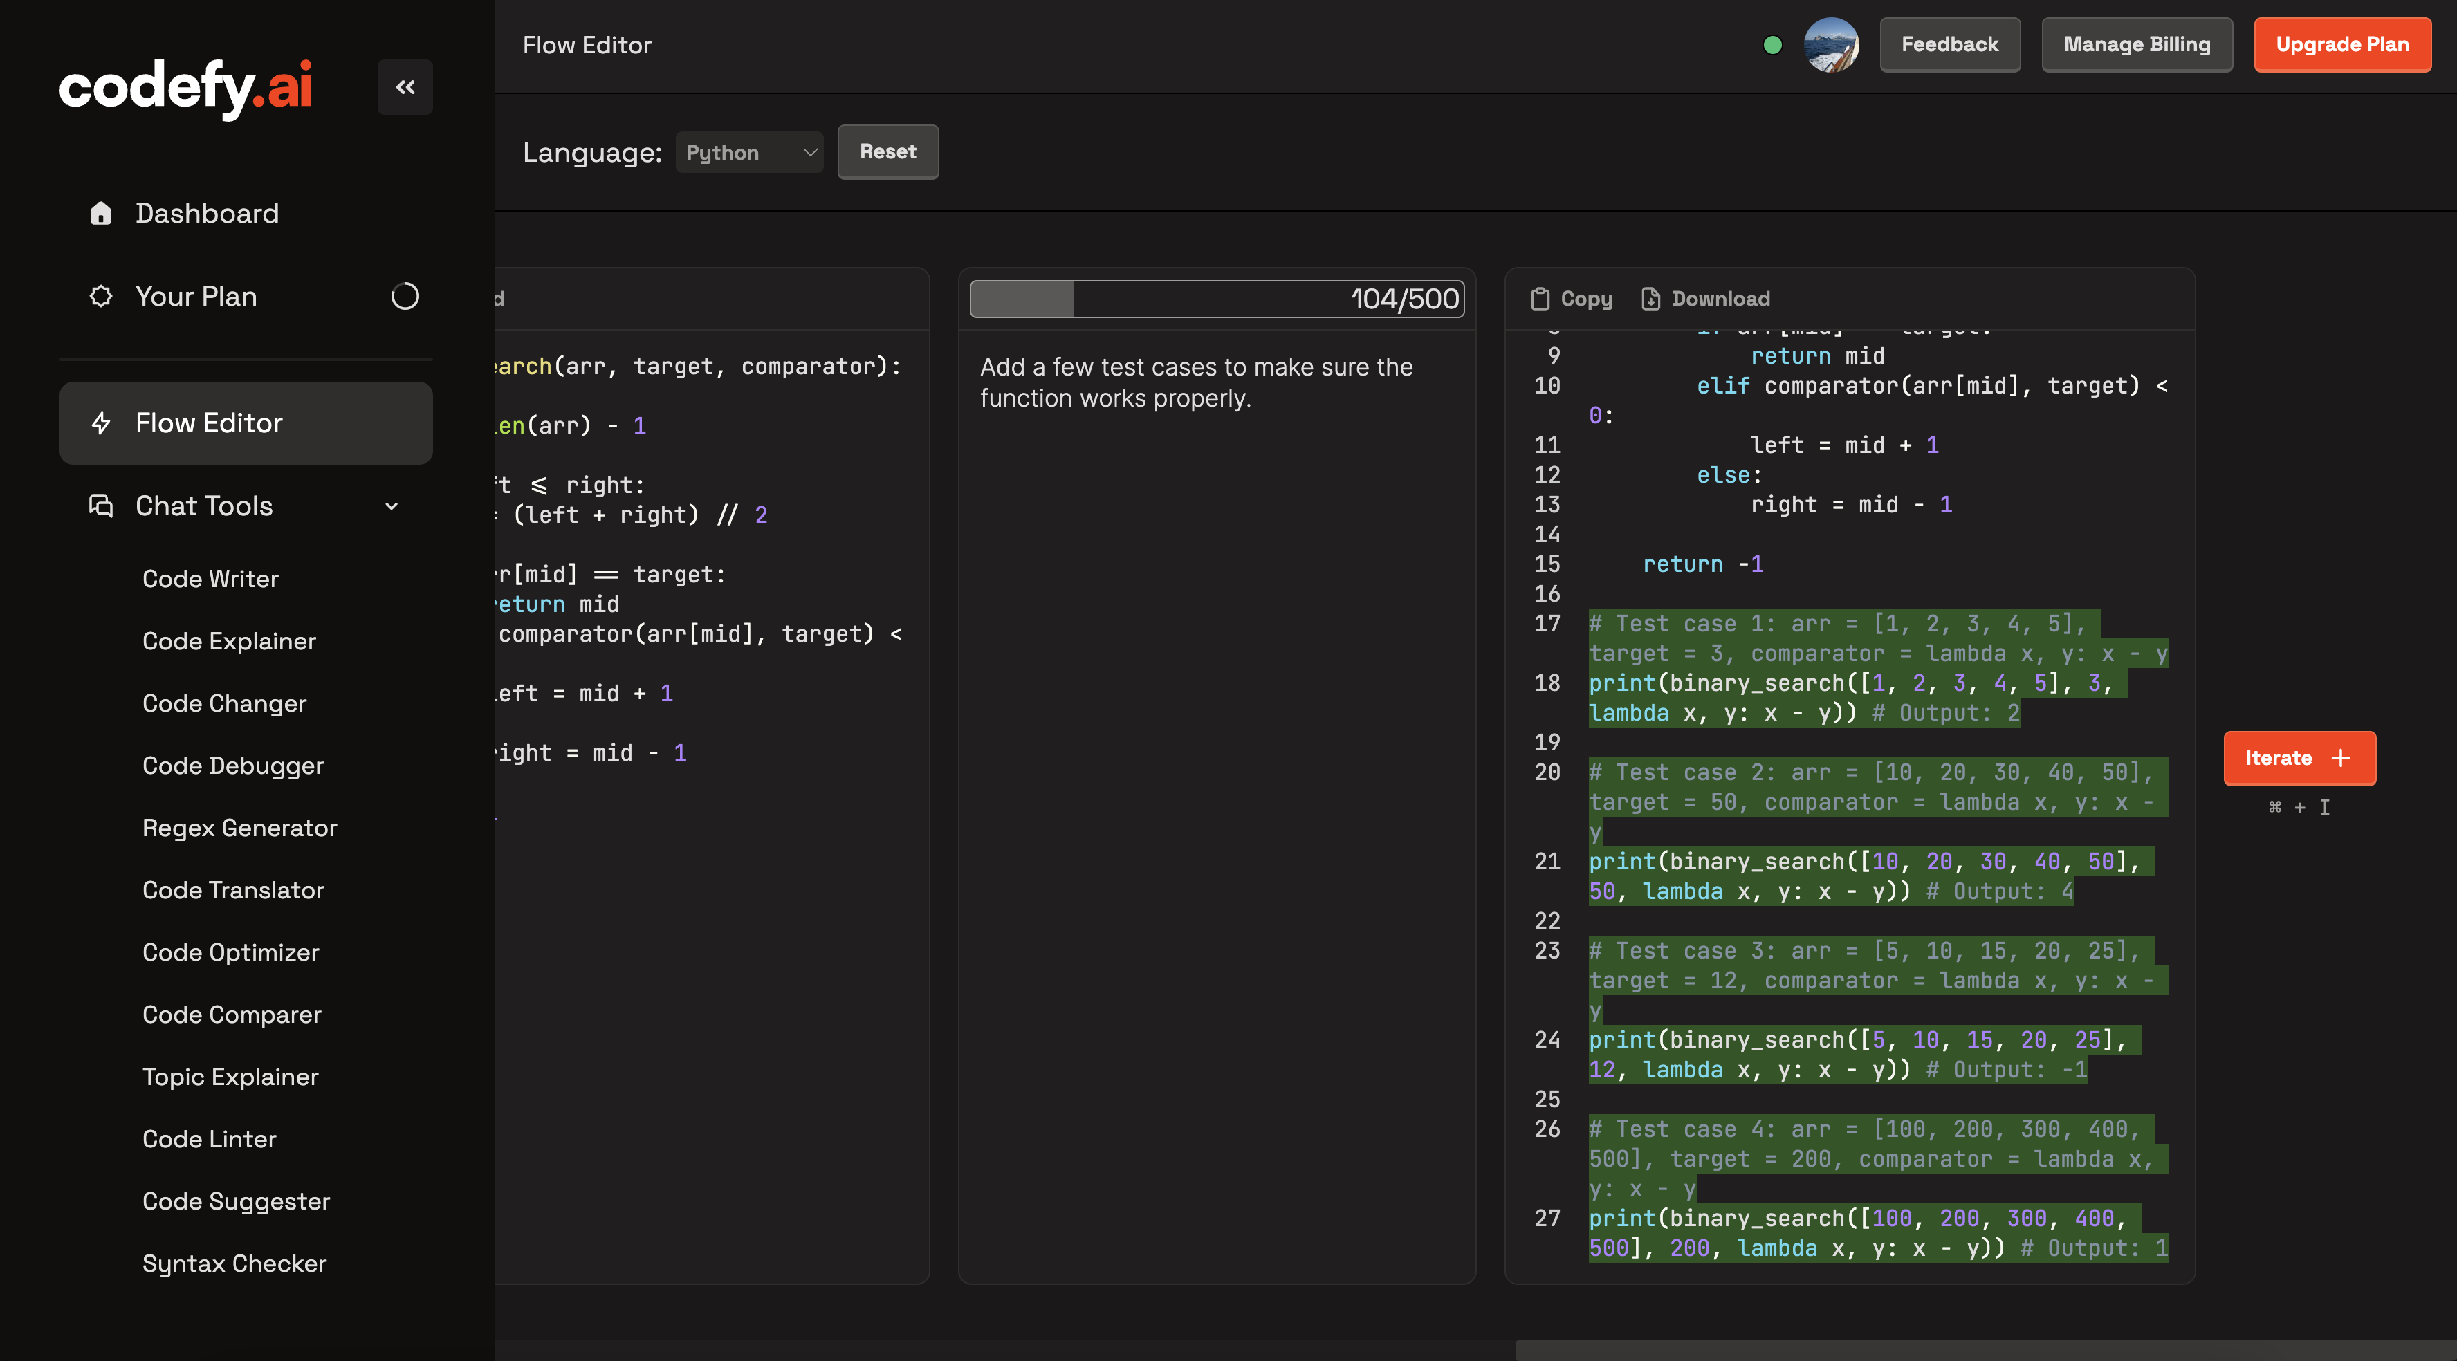2457x1361 pixels.
Task: Open Your Plan page
Action: tap(246, 296)
